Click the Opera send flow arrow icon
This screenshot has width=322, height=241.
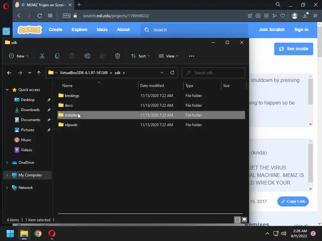point(275,16)
